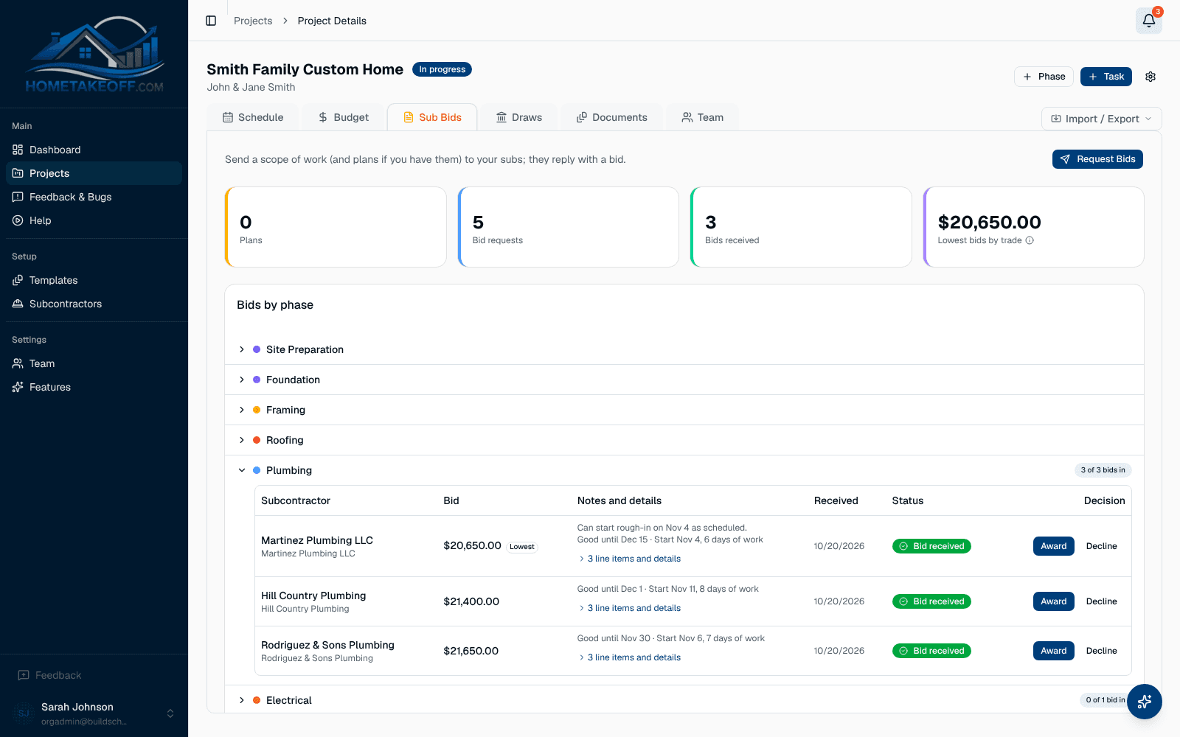Switch to the Documents tab
This screenshot has height=737, width=1180.
tap(612, 117)
